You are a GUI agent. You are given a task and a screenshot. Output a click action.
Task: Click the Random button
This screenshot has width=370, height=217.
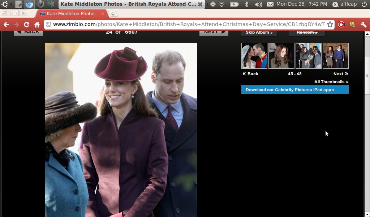pos(307,33)
